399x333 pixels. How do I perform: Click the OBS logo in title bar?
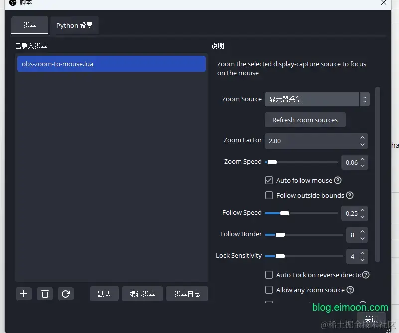13,2
